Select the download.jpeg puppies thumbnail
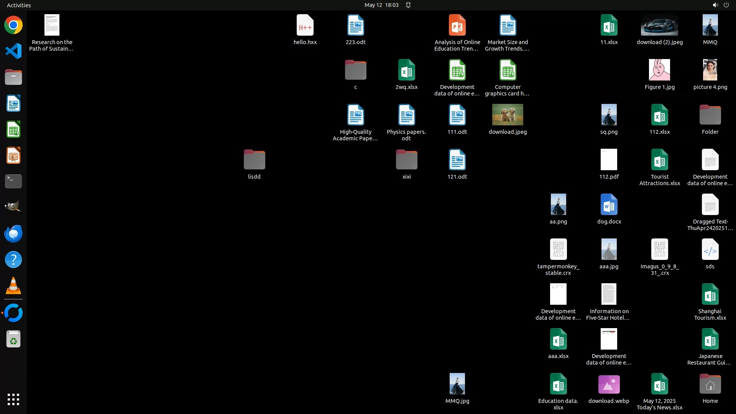The height and width of the screenshot is (414, 736). click(x=508, y=115)
